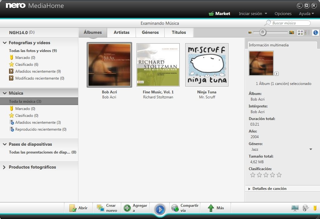The height and width of the screenshot is (219, 320).
Task: Click the thumbnail size slider handle
Action: point(262,32)
